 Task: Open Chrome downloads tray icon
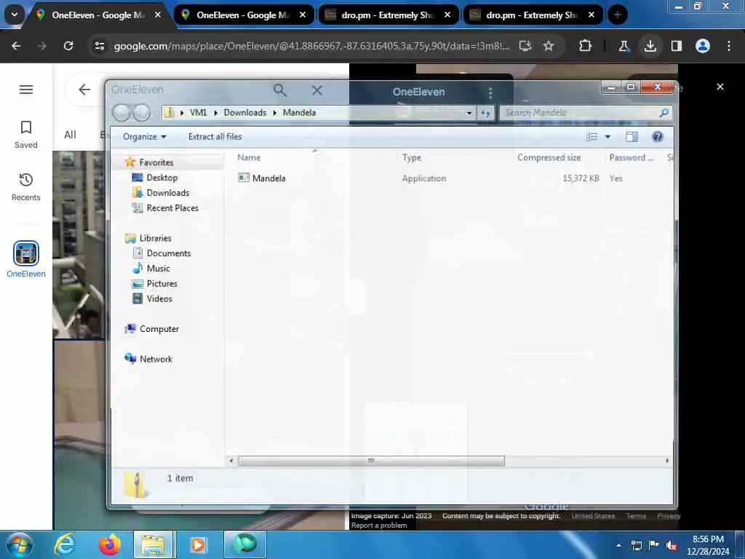coord(650,46)
